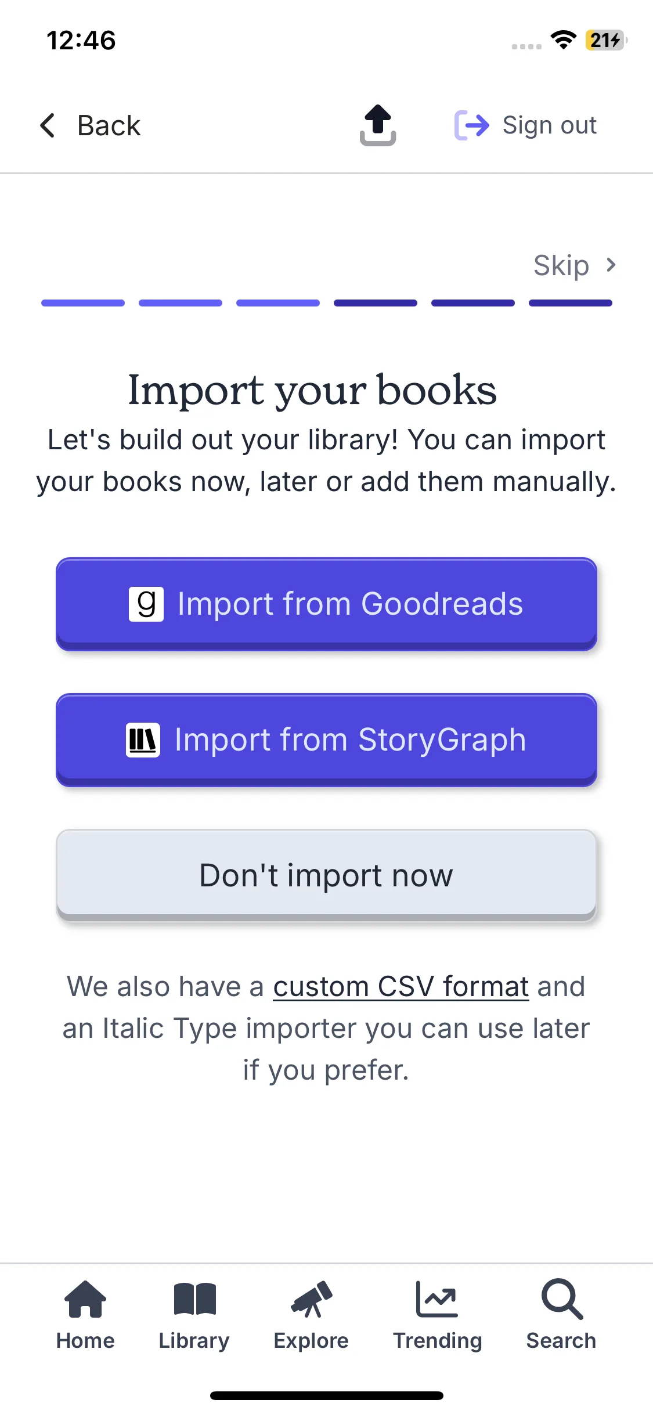653x1414 pixels.
Task: Click the Skip chevron arrow
Action: click(611, 265)
